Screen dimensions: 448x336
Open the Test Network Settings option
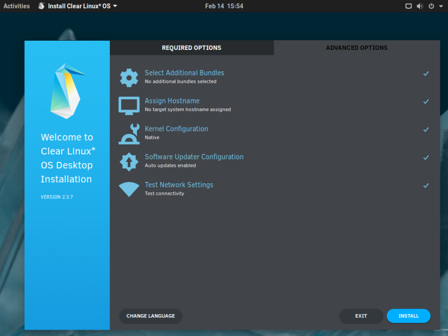coord(179,185)
